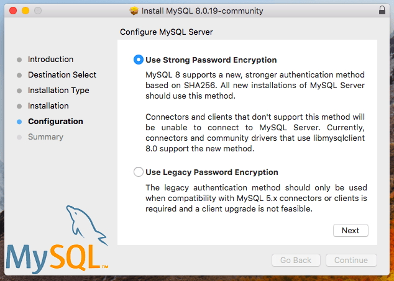Click the Configure MySQL Server heading
Image resolution: width=394 pixels, height=281 pixels.
[x=171, y=32]
